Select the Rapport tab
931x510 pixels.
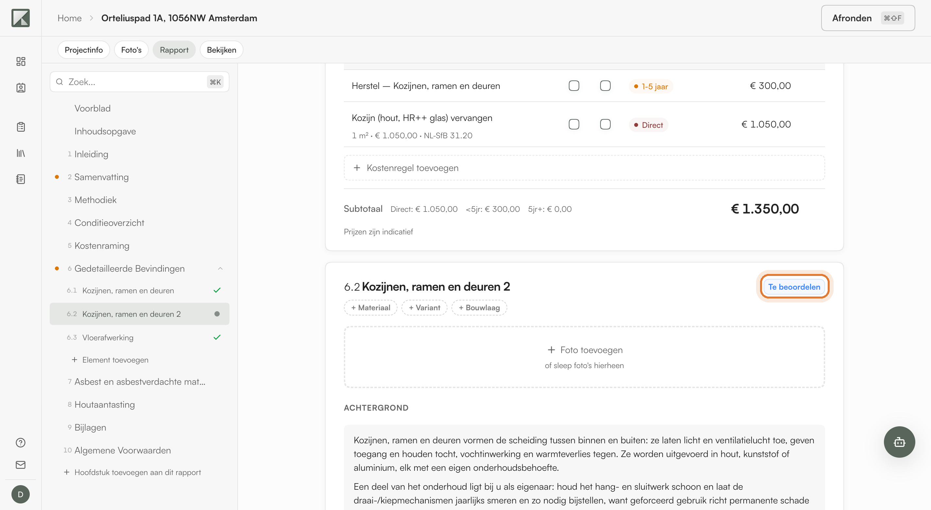point(174,50)
